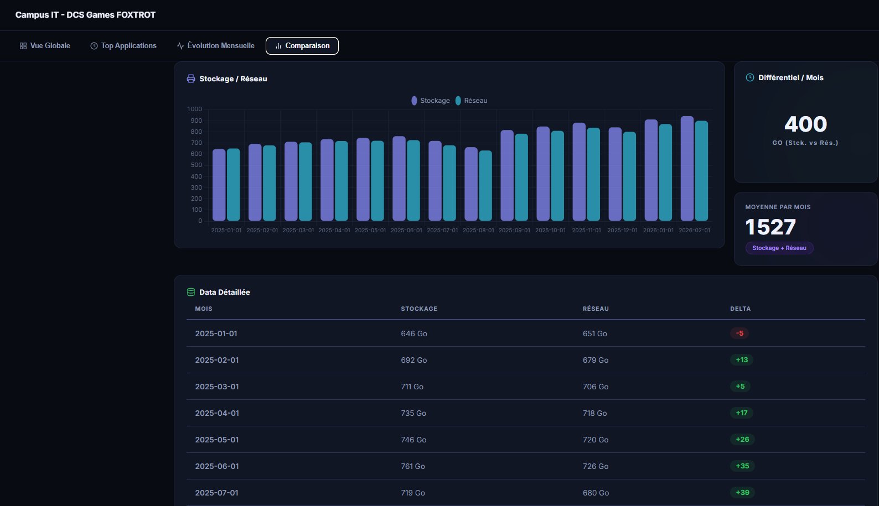
Task: Click the green database icon by Data Détaillée
Action: (191, 292)
